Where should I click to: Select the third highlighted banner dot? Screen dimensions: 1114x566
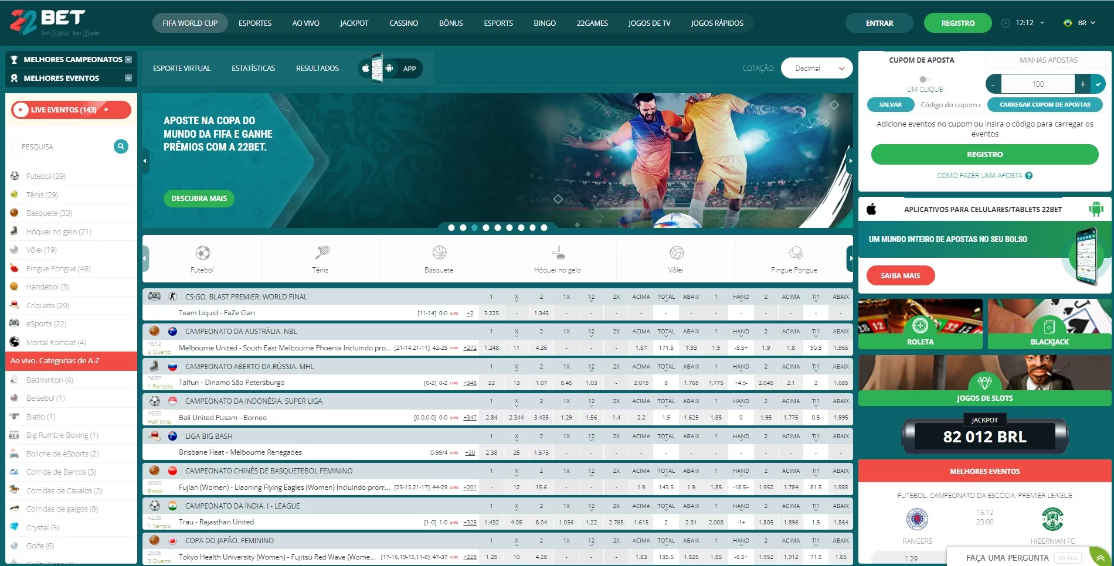point(474,228)
